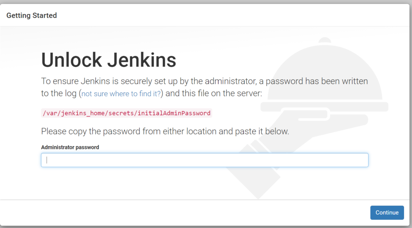Click the word 'Unlock' in the heading
The height and width of the screenshot is (228, 412).
click(x=72, y=60)
